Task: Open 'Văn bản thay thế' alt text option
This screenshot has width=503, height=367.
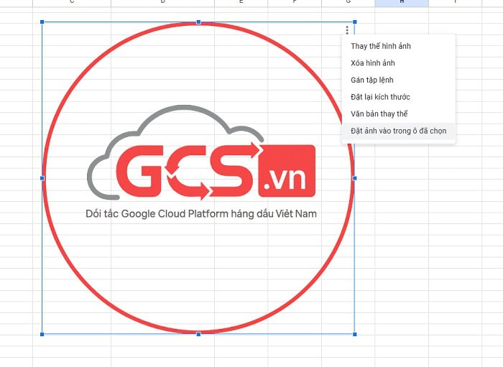Action: 379,113
